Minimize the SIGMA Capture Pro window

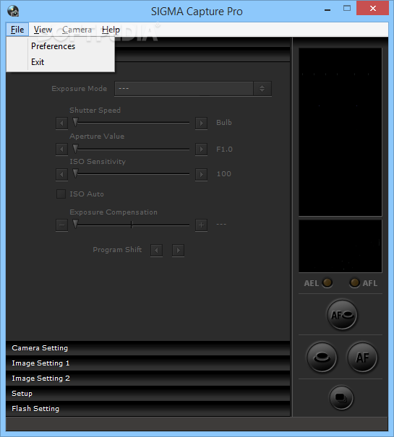327,9
